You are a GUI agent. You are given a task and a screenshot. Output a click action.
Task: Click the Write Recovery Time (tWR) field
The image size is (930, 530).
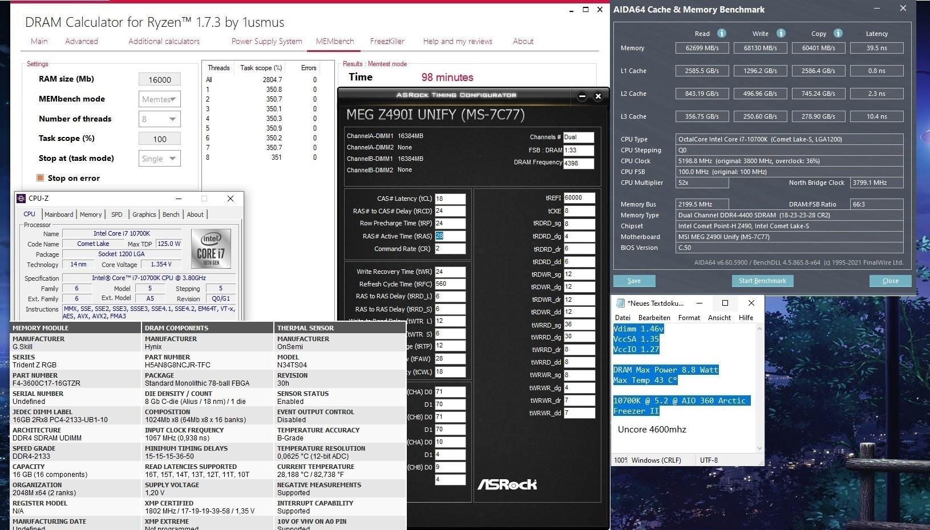coord(450,272)
